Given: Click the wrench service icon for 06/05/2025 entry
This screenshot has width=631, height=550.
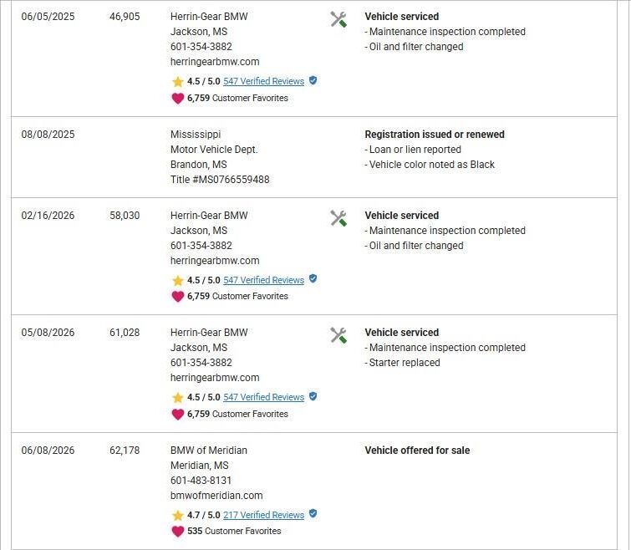Looking at the screenshot, I should (x=338, y=19).
